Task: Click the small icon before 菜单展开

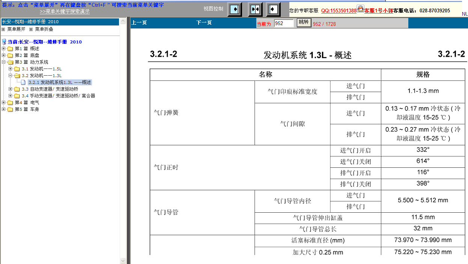Action: pyautogui.click(x=3, y=29)
